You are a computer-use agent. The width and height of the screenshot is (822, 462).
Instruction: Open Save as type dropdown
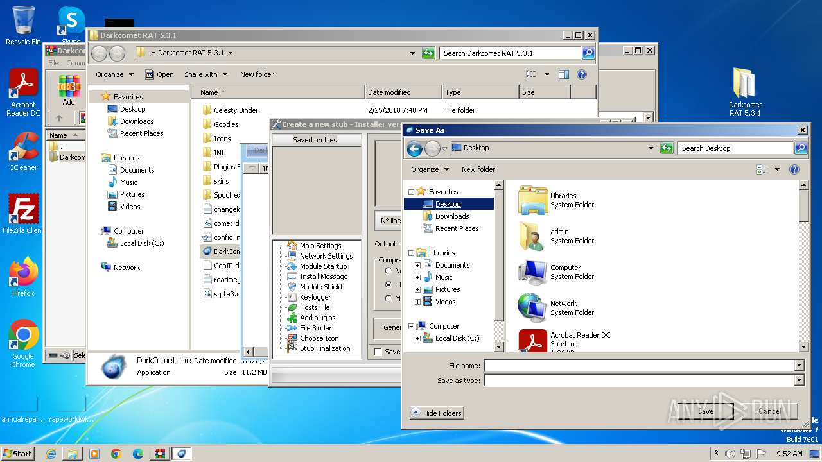click(800, 381)
